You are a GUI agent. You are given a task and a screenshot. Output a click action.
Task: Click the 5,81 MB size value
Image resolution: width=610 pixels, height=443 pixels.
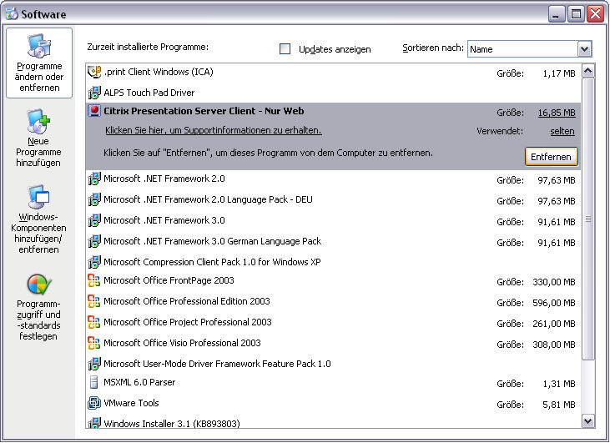pyautogui.click(x=559, y=405)
